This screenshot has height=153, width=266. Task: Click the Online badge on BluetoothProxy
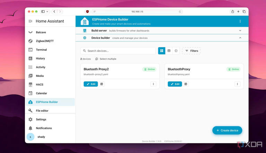click(233, 69)
